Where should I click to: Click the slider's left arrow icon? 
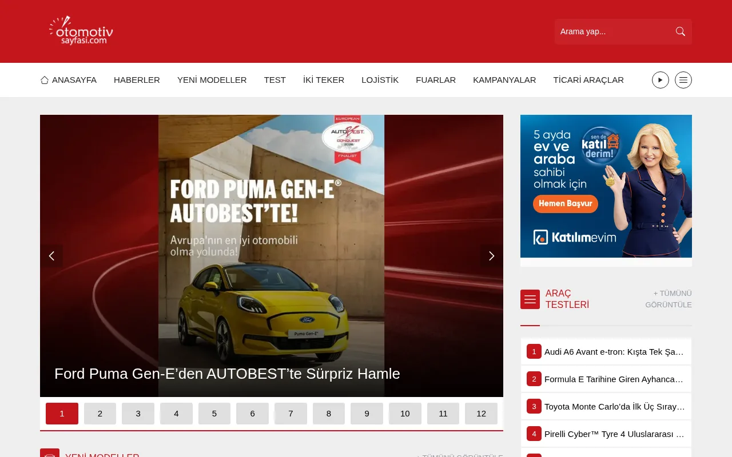(52, 256)
